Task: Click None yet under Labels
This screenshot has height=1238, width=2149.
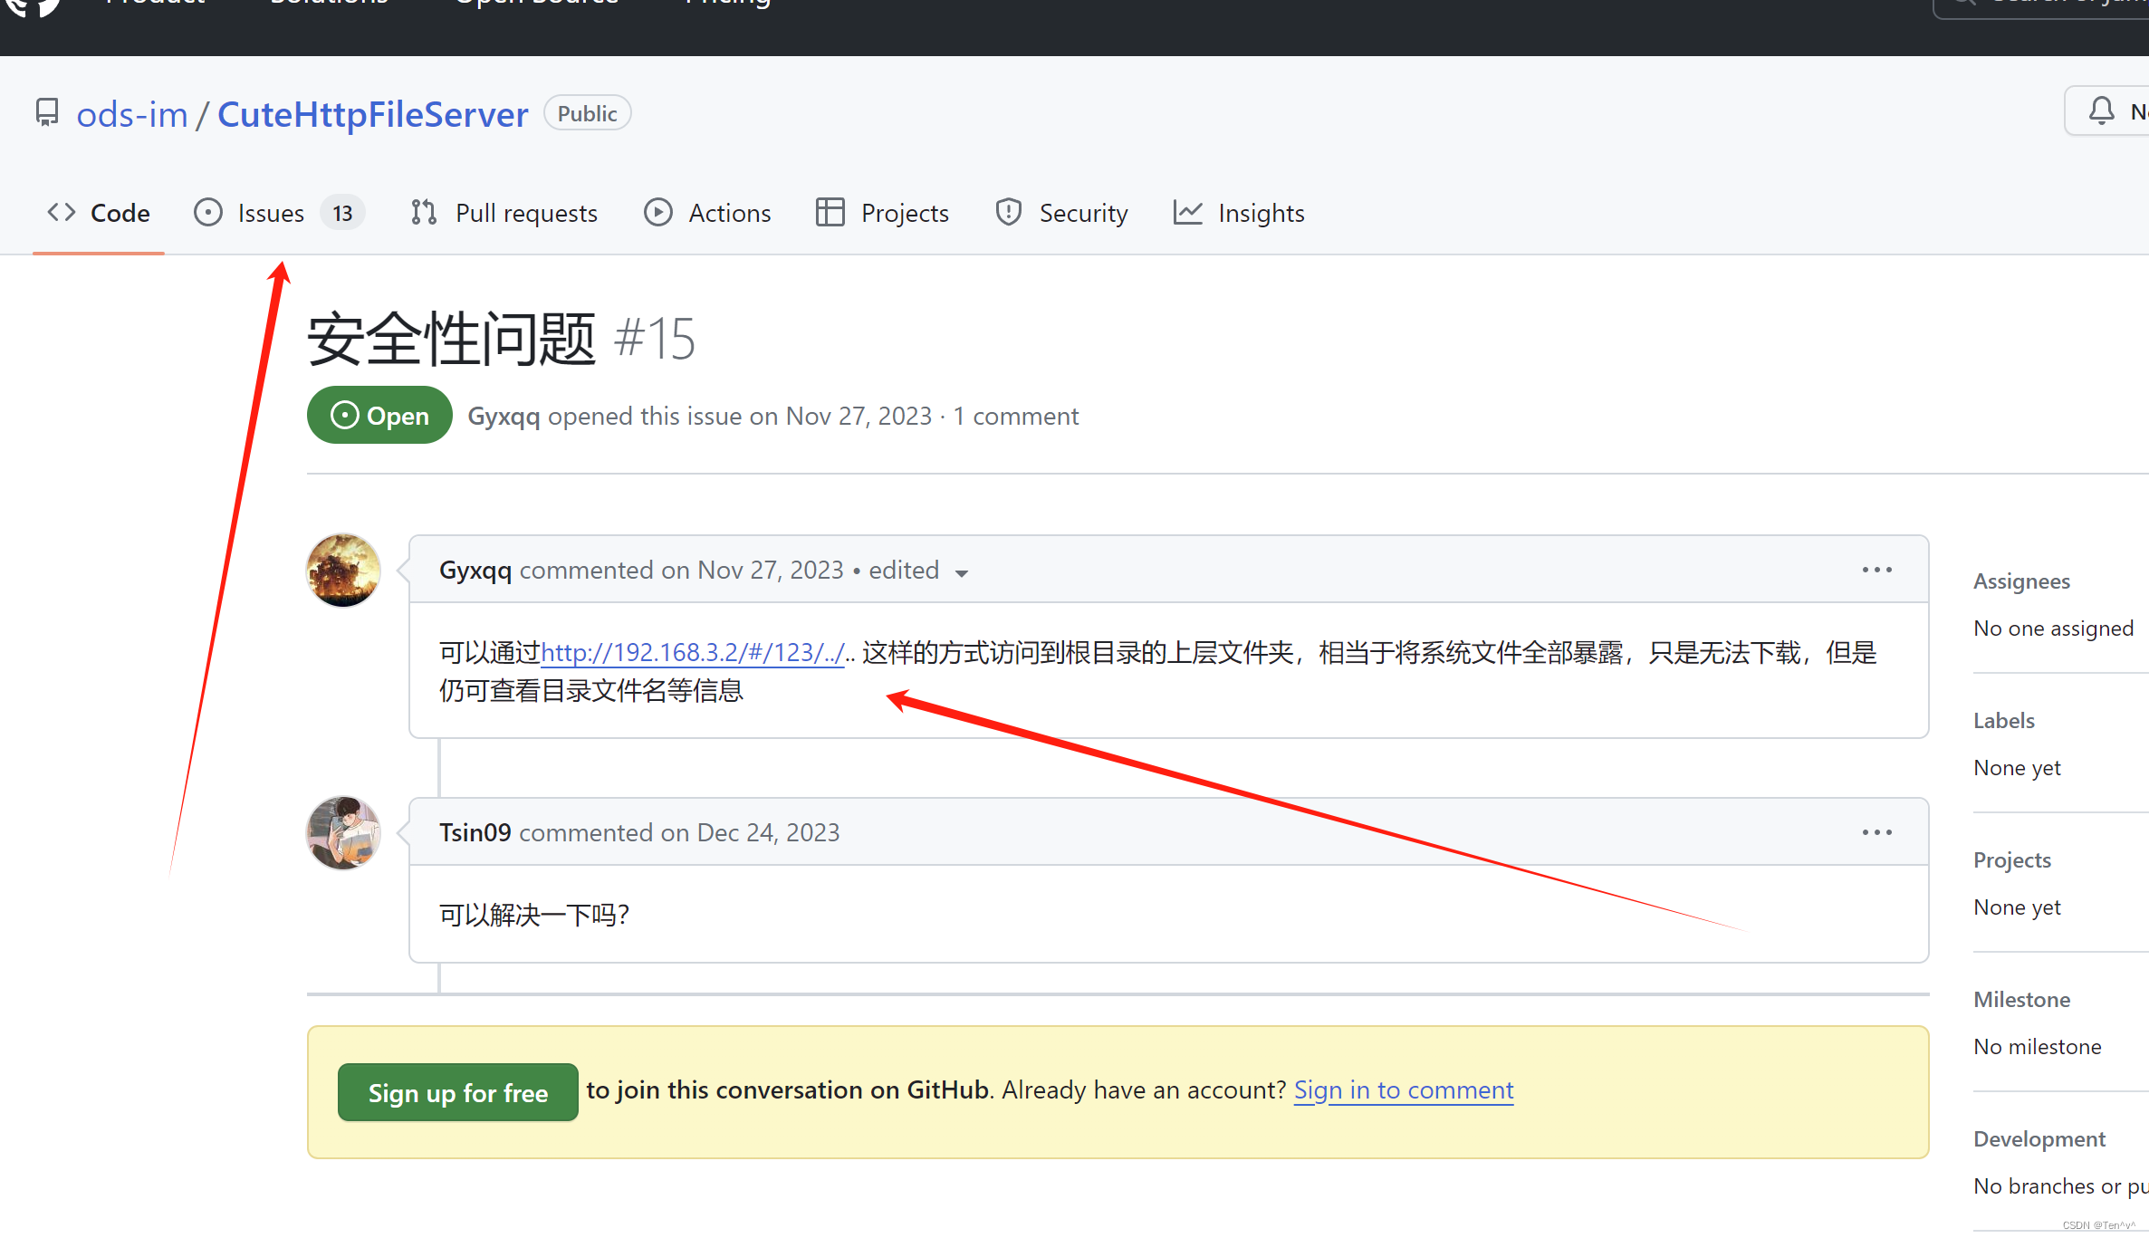Action: [2017, 768]
